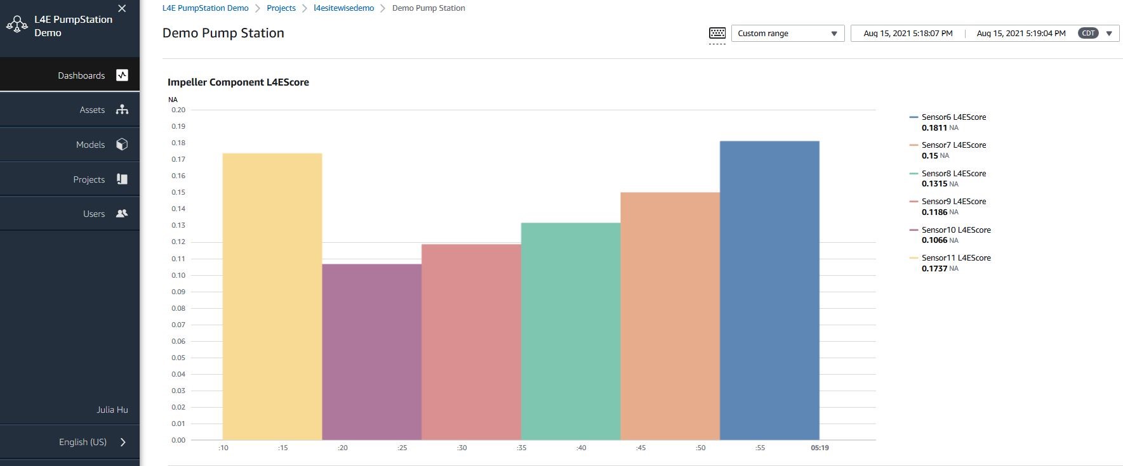1123x466 pixels.
Task: Click the salmon Sensor9 bar in chart
Action: (x=471, y=342)
